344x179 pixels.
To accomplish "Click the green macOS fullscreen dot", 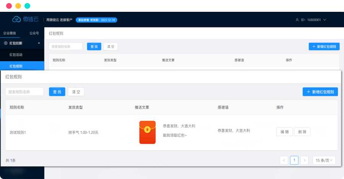I will click(27, 6).
